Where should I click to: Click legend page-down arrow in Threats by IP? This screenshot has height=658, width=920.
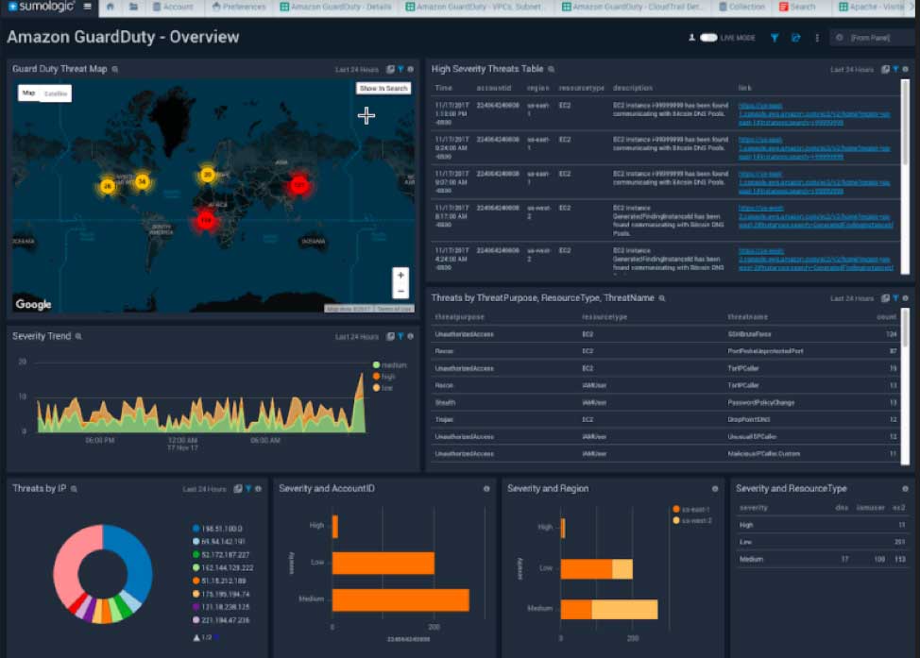216,637
